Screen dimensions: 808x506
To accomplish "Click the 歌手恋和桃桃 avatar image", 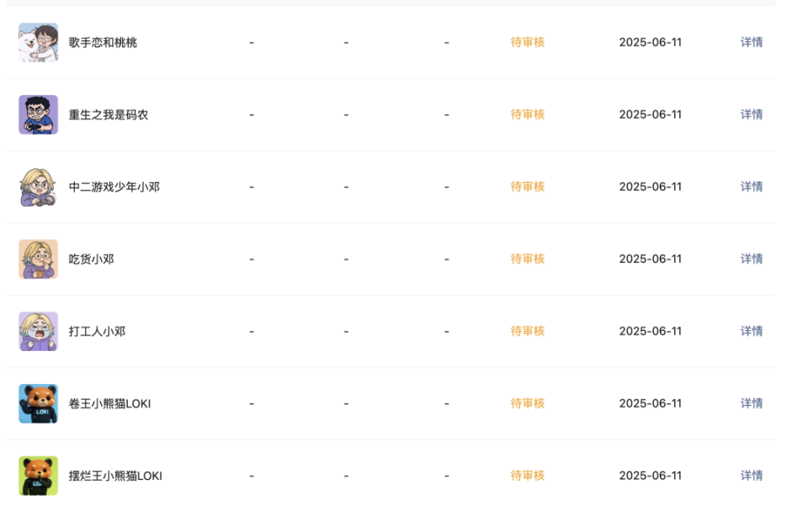I will [38, 42].
